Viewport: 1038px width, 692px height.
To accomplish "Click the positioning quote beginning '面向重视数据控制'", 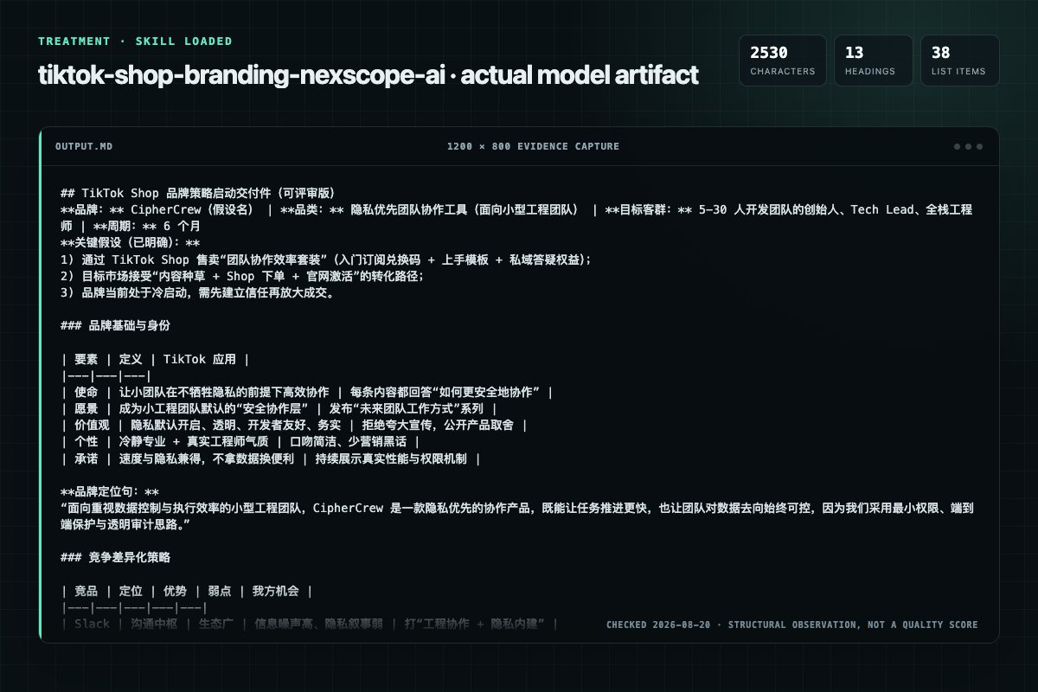I will click(517, 516).
